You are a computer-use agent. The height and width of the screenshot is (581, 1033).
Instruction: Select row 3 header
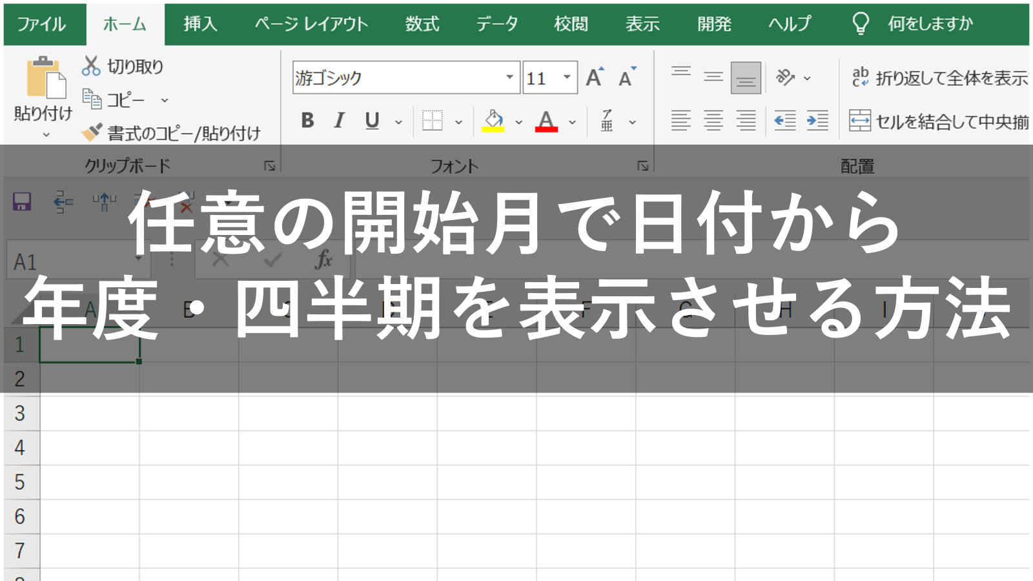(x=20, y=413)
